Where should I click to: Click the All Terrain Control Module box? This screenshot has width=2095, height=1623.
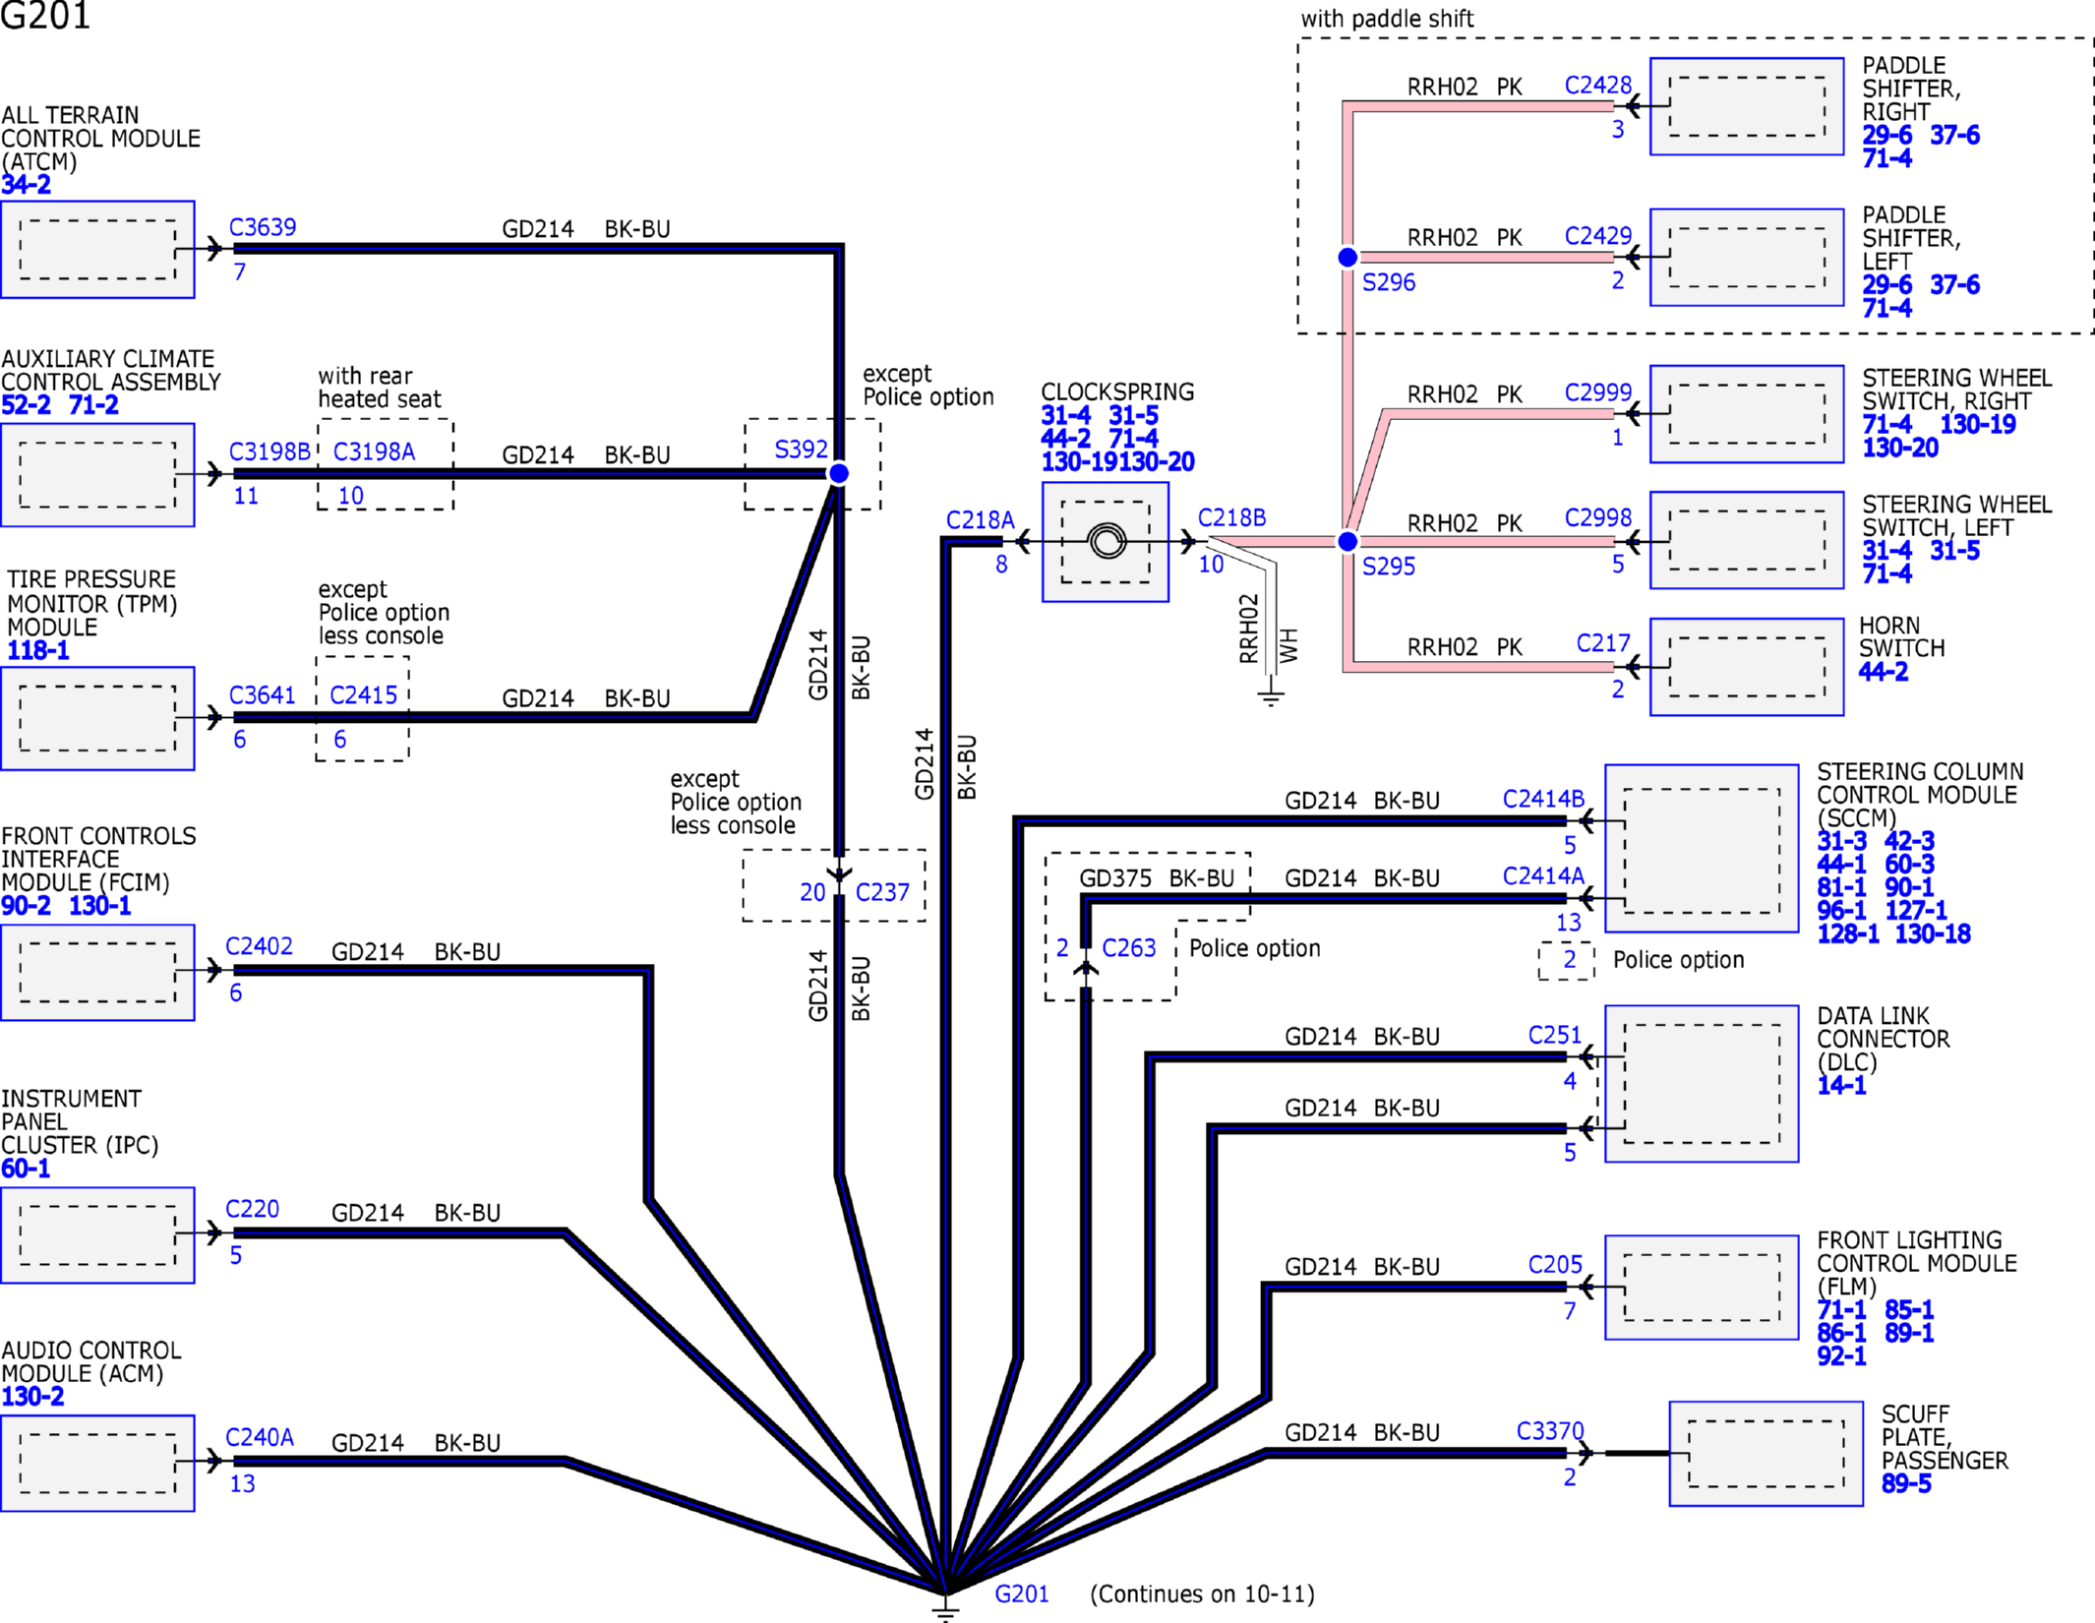tap(97, 249)
